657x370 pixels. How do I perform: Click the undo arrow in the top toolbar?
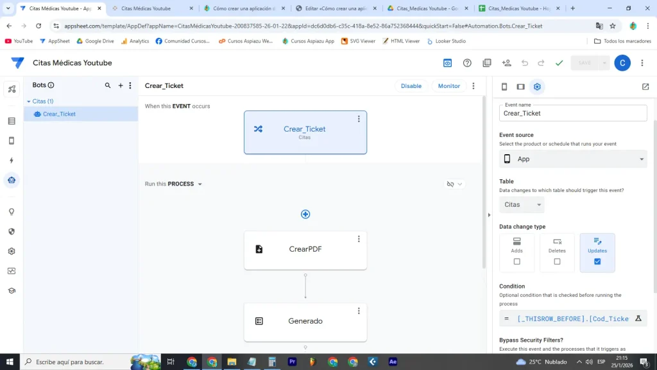pyautogui.click(x=524, y=62)
